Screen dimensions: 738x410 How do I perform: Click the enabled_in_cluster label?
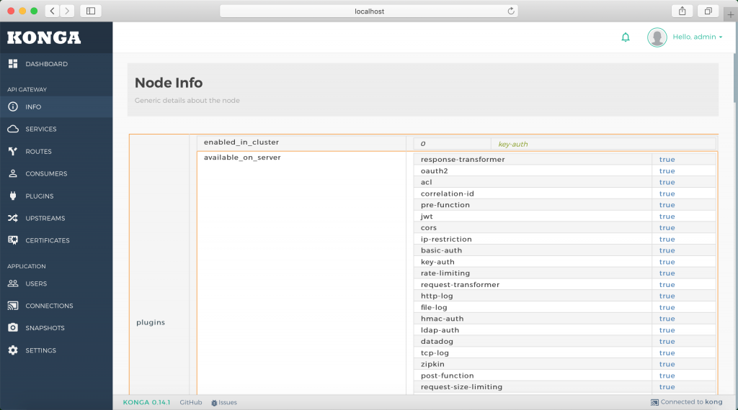click(241, 142)
